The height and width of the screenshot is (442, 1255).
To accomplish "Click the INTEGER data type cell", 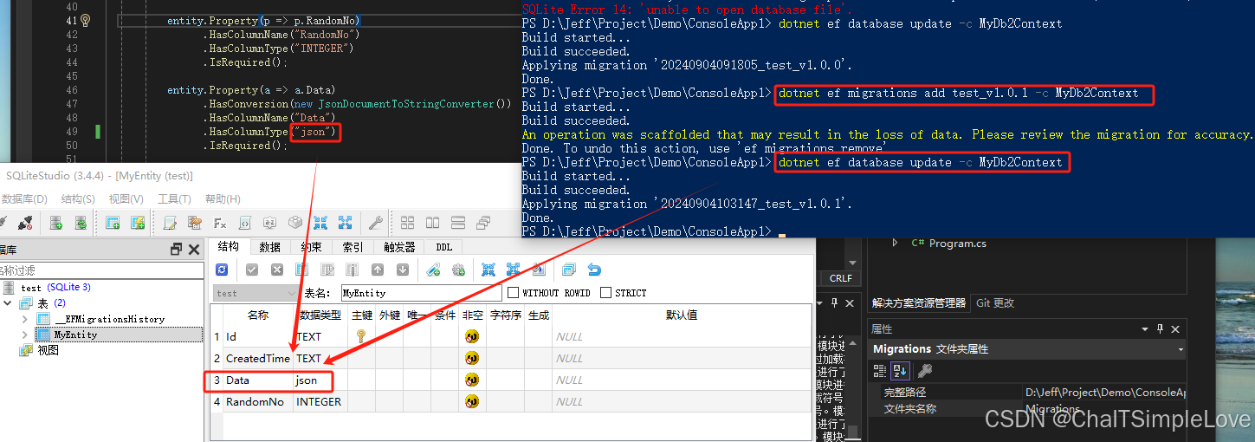I will point(320,401).
